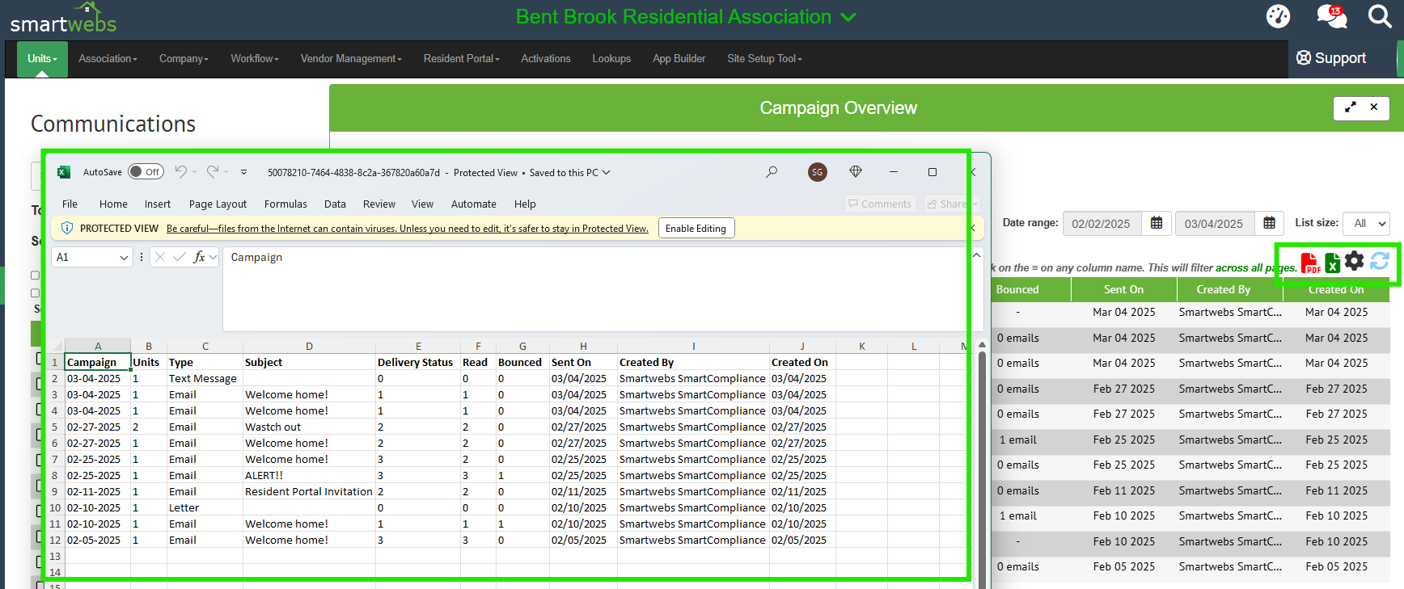Open the Resident Portal menu
The image size is (1404, 589).
(x=461, y=59)
